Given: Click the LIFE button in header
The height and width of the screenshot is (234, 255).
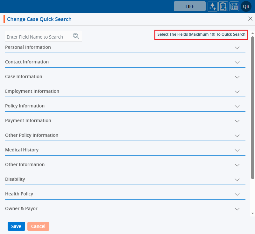Looking at the screenshot, I should [189, 6].
